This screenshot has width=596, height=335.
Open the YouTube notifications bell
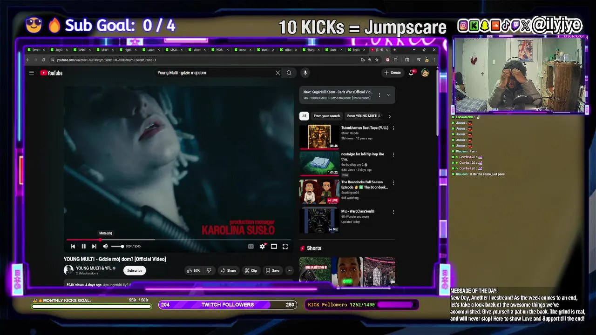411,73
